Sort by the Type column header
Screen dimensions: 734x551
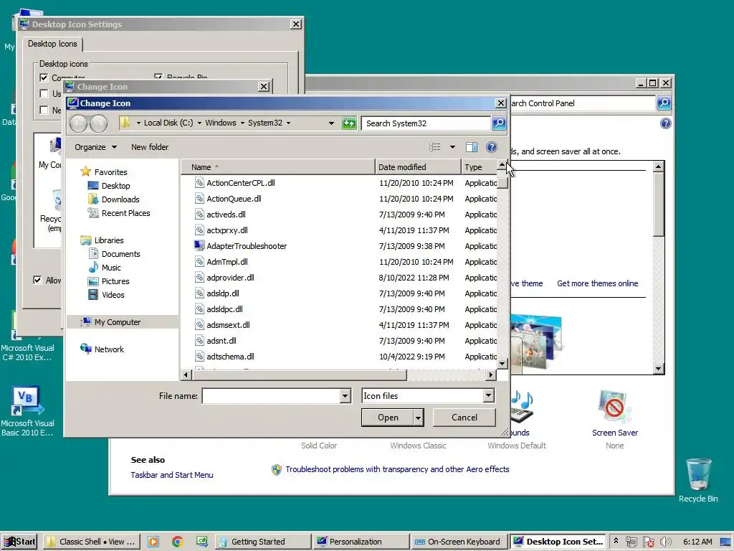pyautogui.click(x=478, y=167)
